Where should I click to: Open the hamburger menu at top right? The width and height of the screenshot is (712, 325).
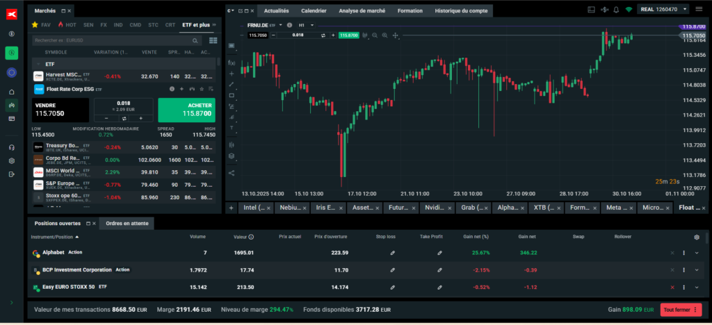click(698, 10)
